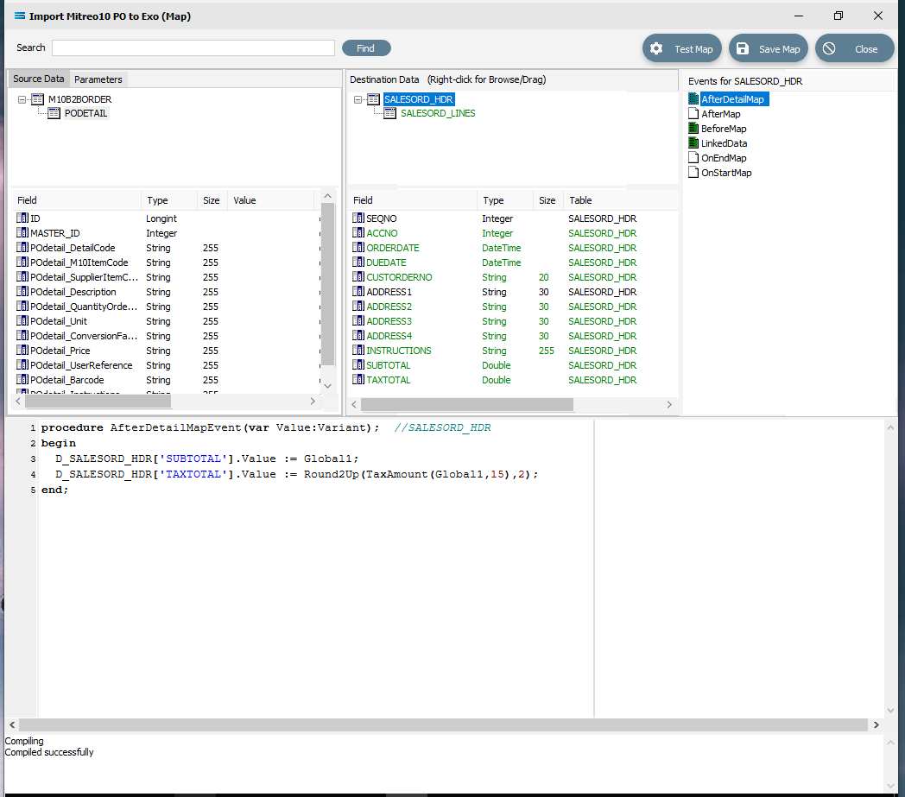This screenshot has height=797, width=905.
Task: Click the SALESORD_HDR table icon
Action: pos(373,99)
